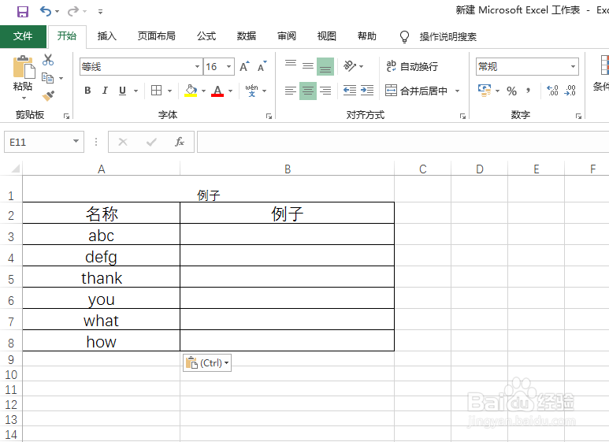This screenshot has width=609, height=442.
Task: Open the font size 16 dropdown
Action: point(228,67)
